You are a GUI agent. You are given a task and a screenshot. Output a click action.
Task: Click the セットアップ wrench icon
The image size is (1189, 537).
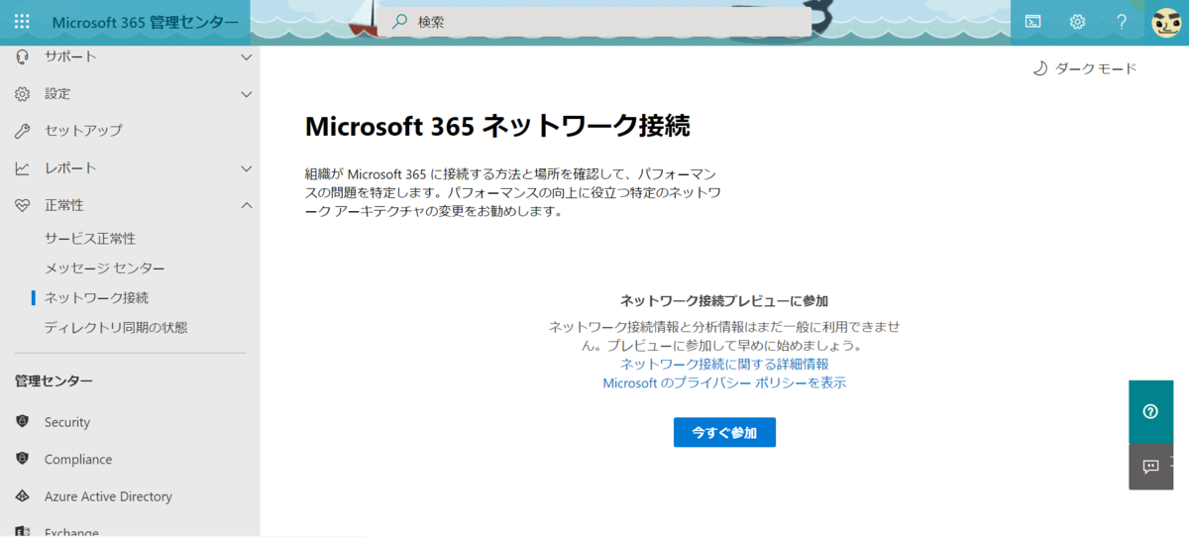[22, 131]
